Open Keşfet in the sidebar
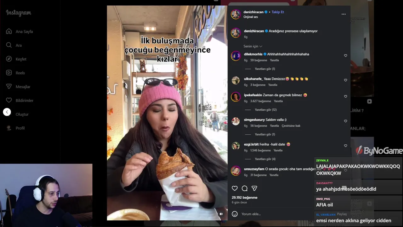This screenshot has width=403, height=227. 21,59
